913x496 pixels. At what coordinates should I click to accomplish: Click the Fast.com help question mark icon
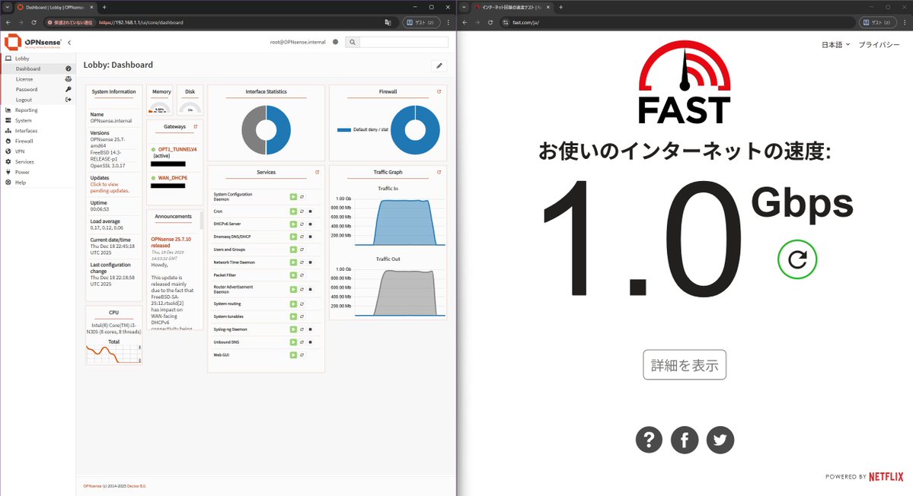point(649,440)
